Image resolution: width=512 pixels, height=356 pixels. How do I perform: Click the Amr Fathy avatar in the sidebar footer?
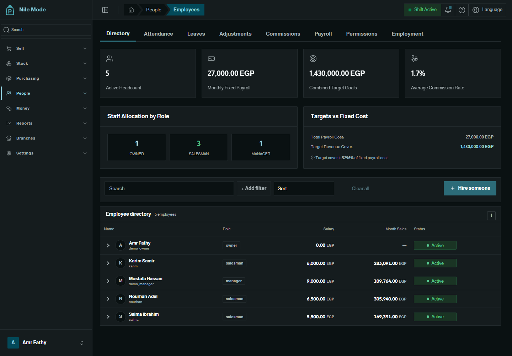(13, 342)
